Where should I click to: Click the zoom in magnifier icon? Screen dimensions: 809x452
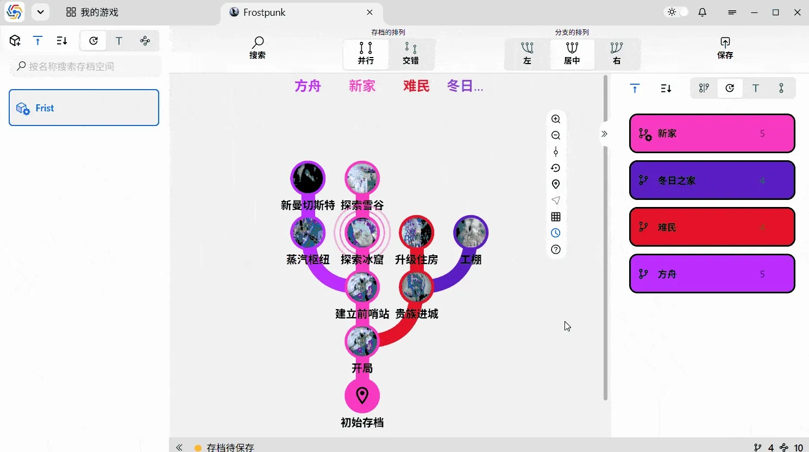click(x=555, y=119)
